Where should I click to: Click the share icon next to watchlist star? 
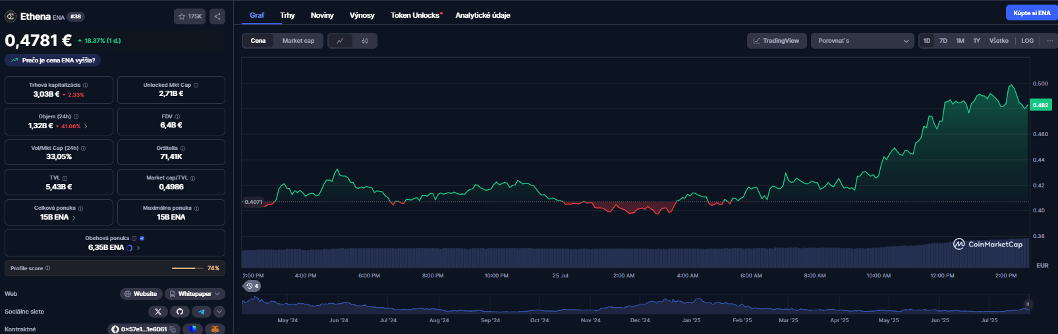217,16
